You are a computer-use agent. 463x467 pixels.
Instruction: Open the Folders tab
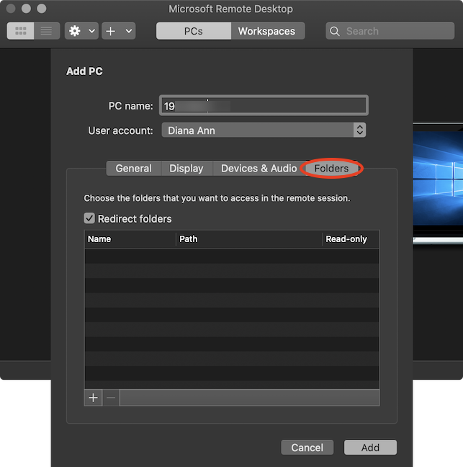coord(331,168)
